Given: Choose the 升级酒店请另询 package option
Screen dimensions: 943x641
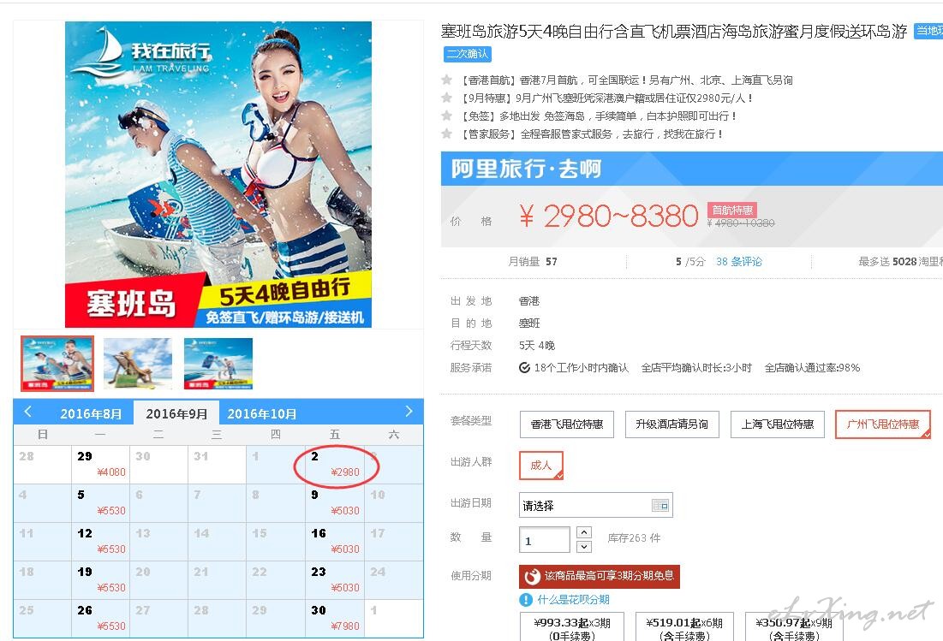Looking at the screenshot, I should pyautogui.click(x=671, y=424).
